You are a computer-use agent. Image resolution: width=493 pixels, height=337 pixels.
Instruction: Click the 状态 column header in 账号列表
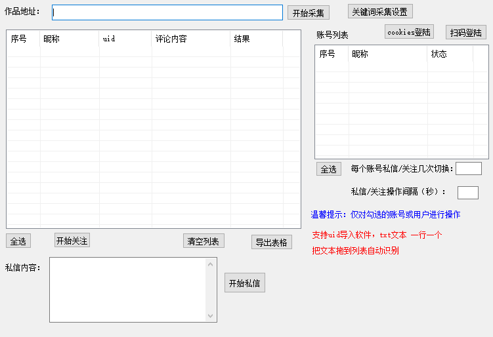pyautogui.click(x=450, y=54)
